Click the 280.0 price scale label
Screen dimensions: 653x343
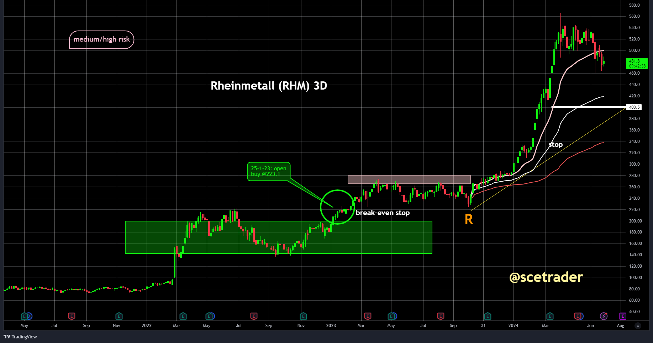click(x=634, y=176)
